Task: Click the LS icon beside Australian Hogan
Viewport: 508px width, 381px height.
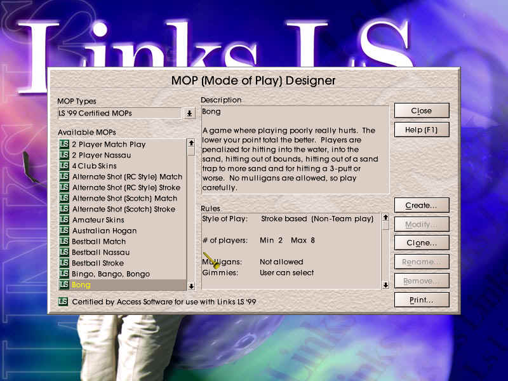Action: [x=64, y=231]
